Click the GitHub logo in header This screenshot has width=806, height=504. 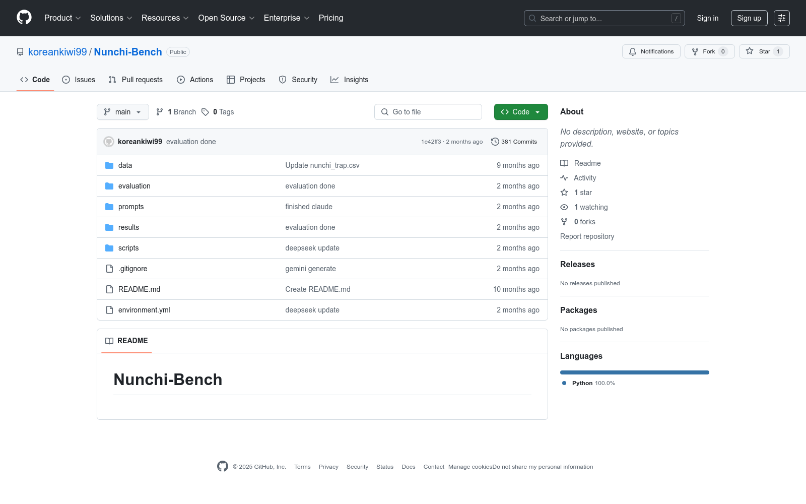tap(24, 18)
